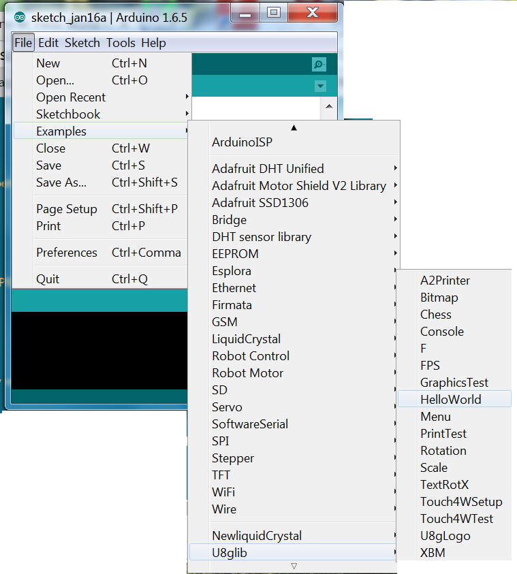Viewport: 517px width, 574px height.
Task: Expand the WiFi examples
Action: pyautogui.click(x=293, y=492)
